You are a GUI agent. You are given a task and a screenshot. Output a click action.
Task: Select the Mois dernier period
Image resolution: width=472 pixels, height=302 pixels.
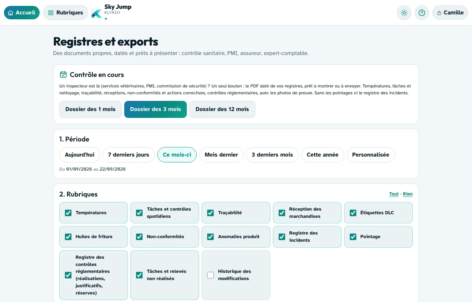pyautogui.click(x=221, y=155)
